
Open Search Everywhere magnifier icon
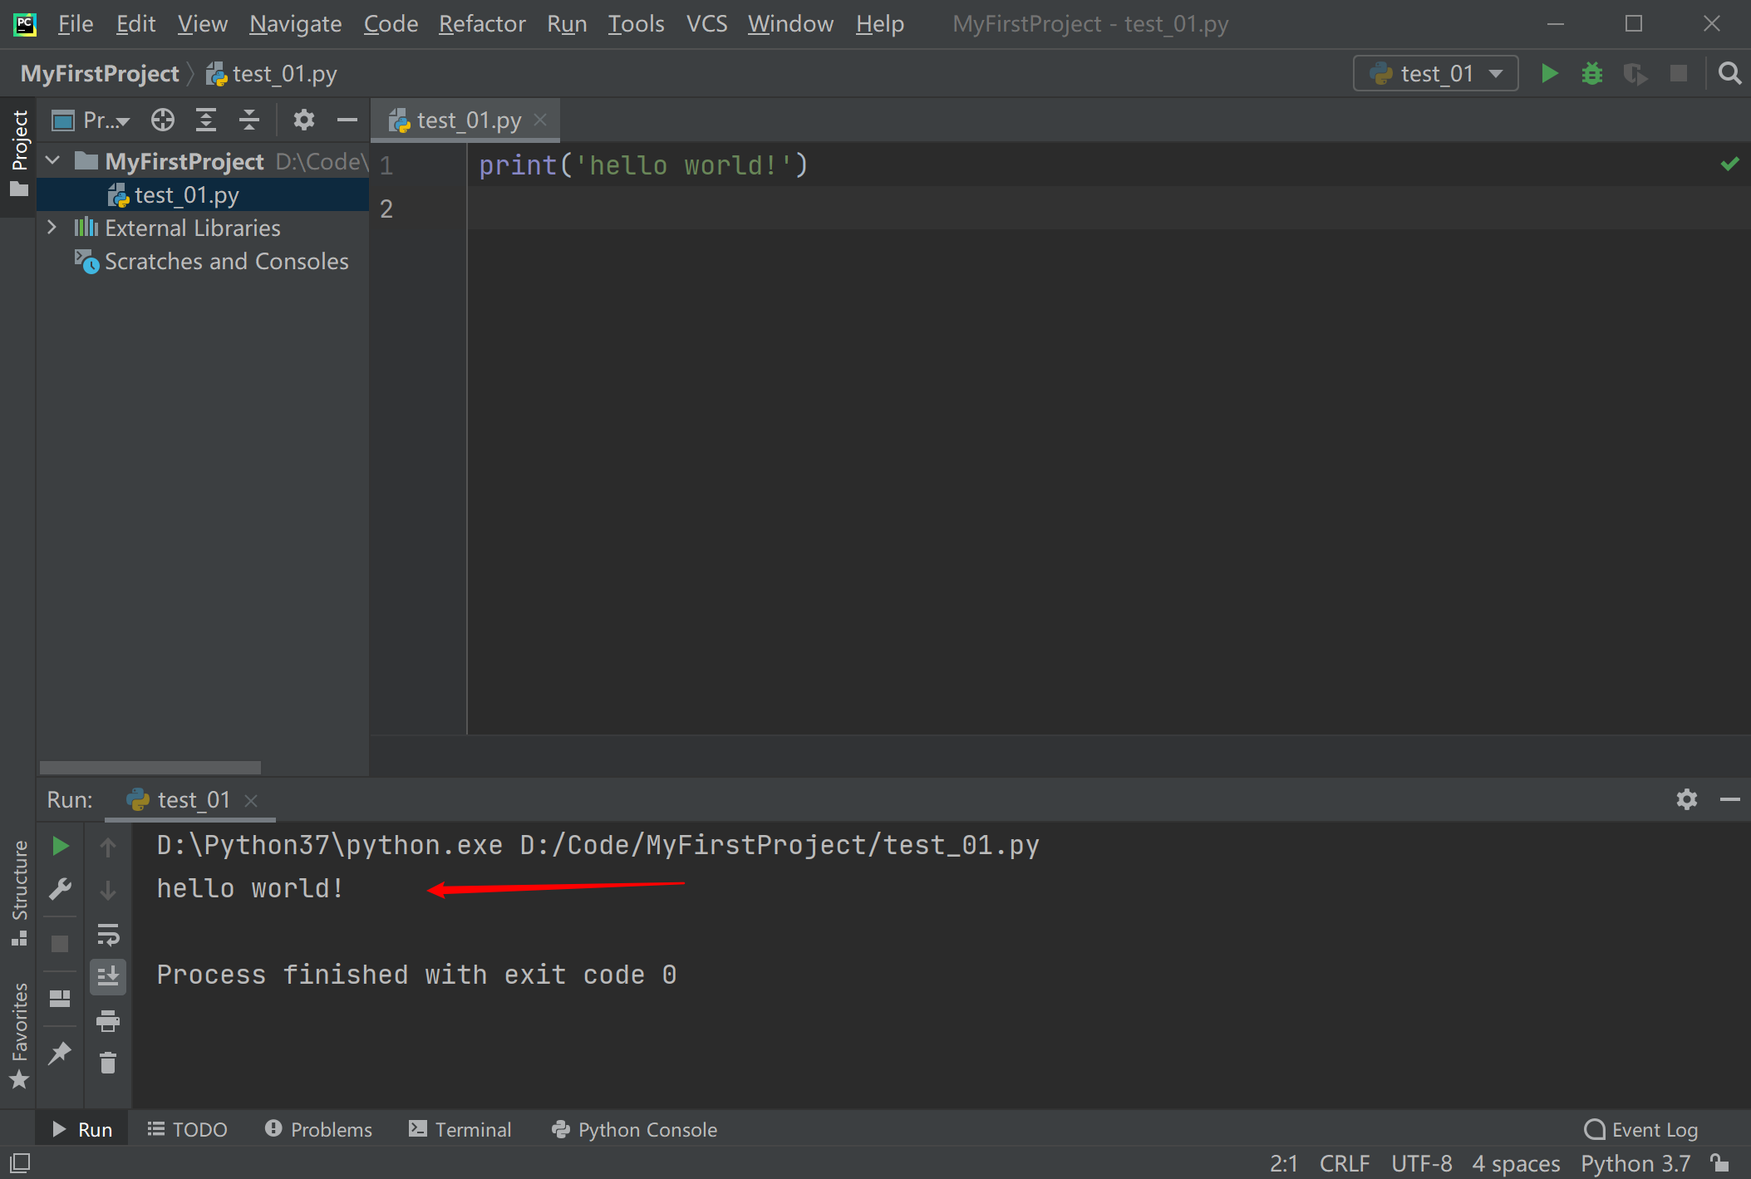1729,74
